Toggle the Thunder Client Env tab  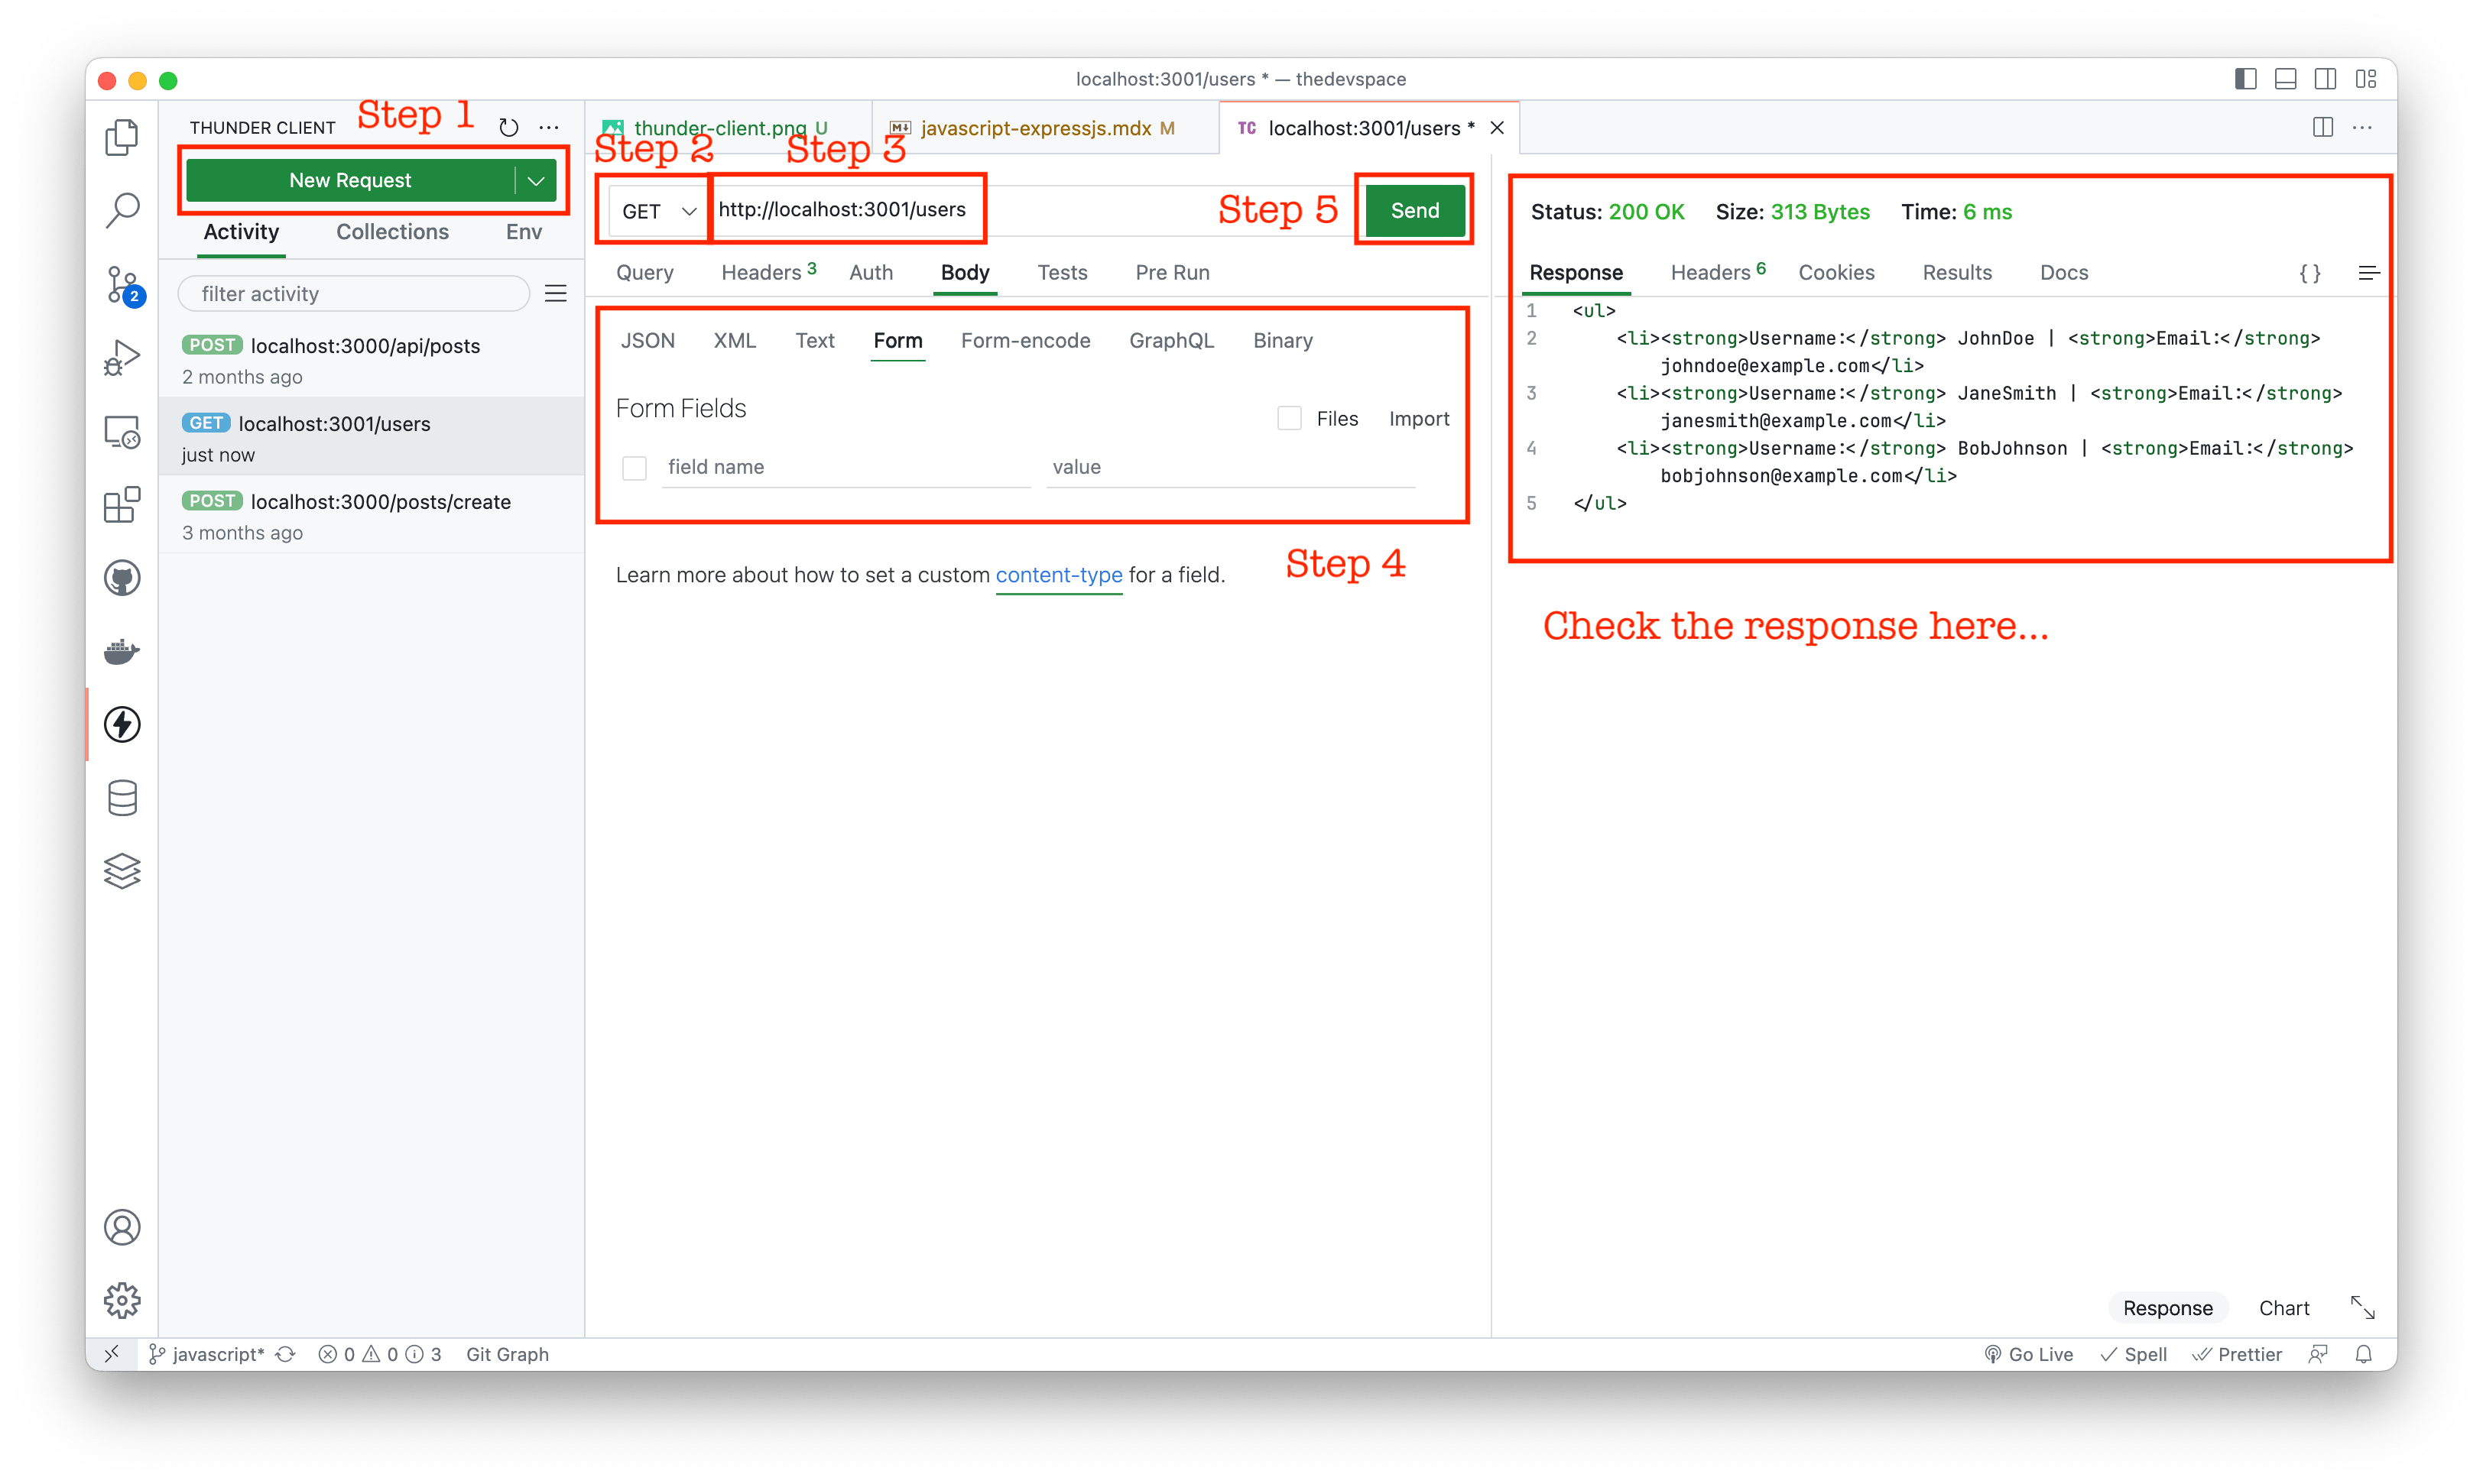525,232
